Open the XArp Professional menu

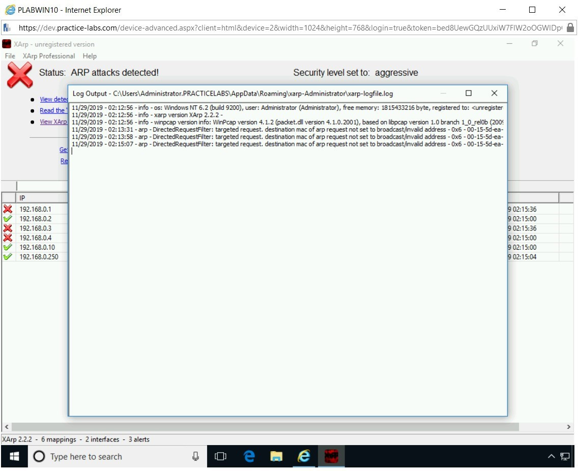(49, 56)
